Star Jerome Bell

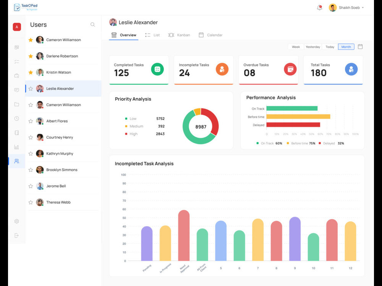31,186
